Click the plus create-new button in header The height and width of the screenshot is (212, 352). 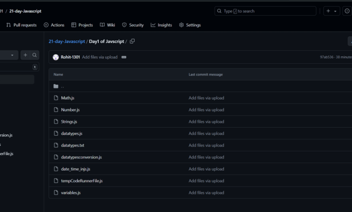[328, 11]
